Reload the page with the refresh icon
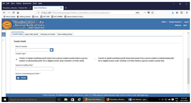The image size is (191, 103). click(x=14, y=13)
